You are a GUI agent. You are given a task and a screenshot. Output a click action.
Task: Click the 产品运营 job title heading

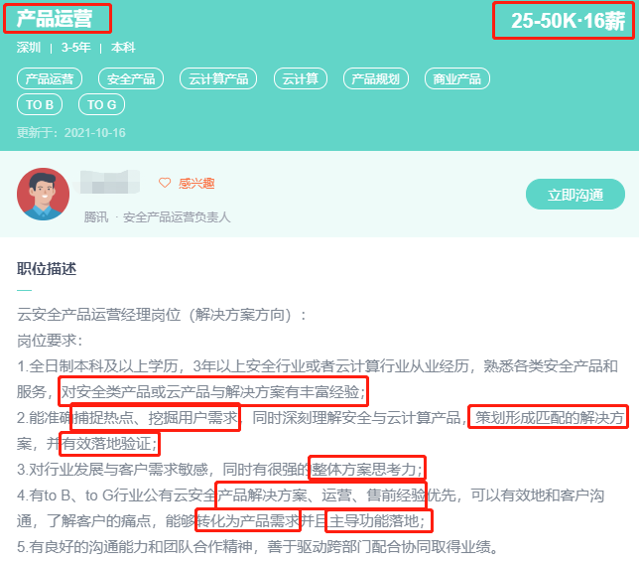tap(55, 19)
